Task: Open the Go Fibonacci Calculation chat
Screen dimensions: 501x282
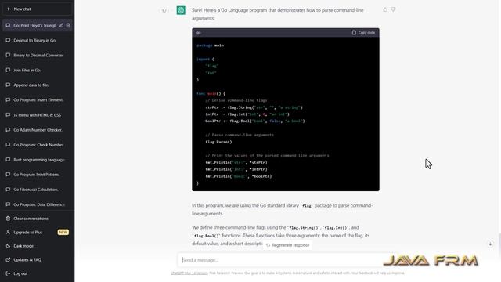Action: [37, 190]
